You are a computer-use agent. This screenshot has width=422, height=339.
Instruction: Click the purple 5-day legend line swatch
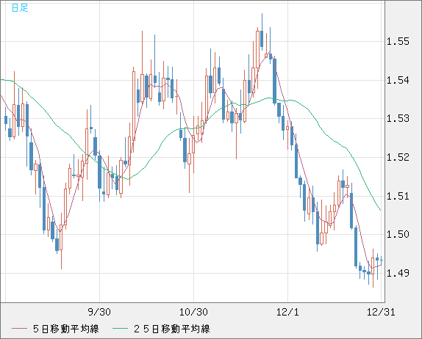19,329
